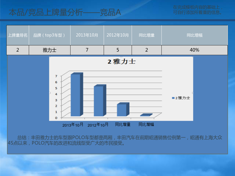
Task: Click the 雅力士 brand cell in the table
Action: click(x=49, y=50)
